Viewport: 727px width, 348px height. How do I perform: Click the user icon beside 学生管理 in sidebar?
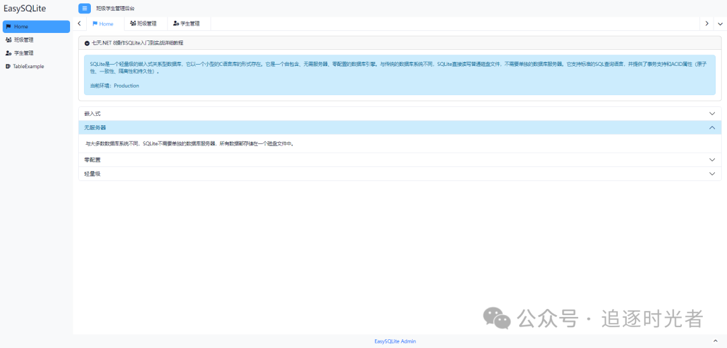[8, 53]
